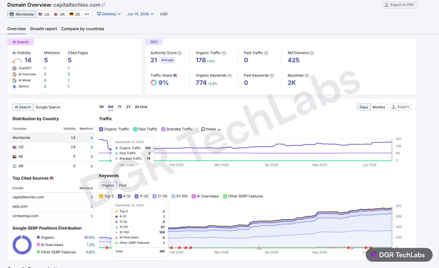Viewport: 439px width, 268px height.
Task: Click the Google icon next to AI Overview
Action: 14,74
